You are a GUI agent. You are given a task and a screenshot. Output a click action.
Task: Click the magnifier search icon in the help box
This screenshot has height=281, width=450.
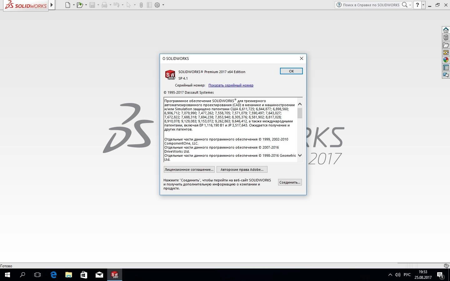[404, 5]
